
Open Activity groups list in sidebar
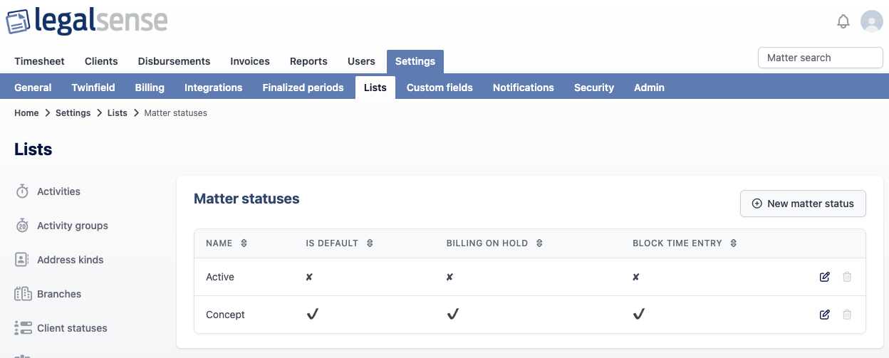(73, 226)
